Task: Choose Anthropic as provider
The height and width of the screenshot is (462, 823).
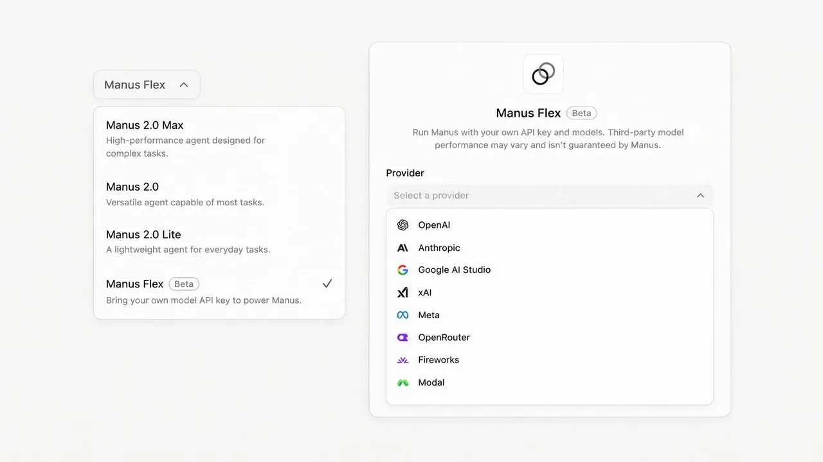Action: [550, 248]
